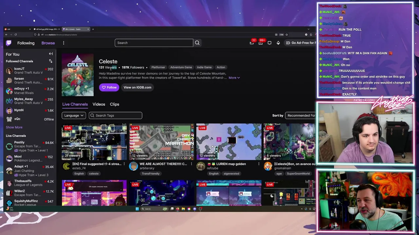The width and height of the screenshot is (419, 235).
Task: Click the aigenerated tag under refcube
Action: click(231, 174)
